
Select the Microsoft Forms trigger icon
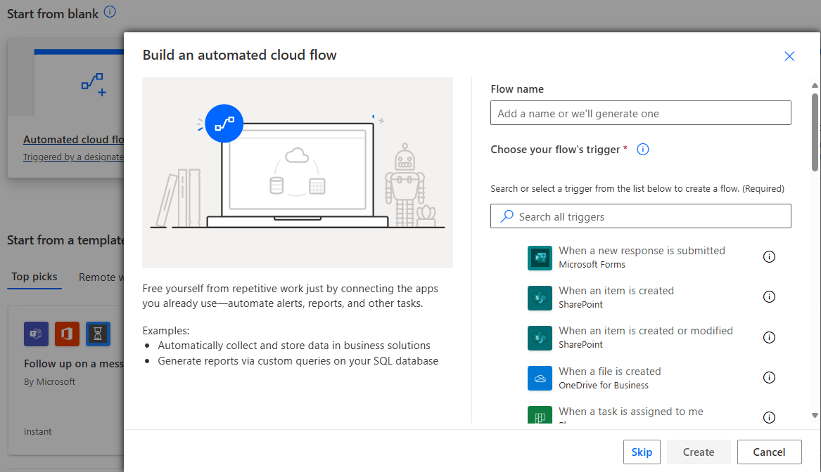coord(540,258)
